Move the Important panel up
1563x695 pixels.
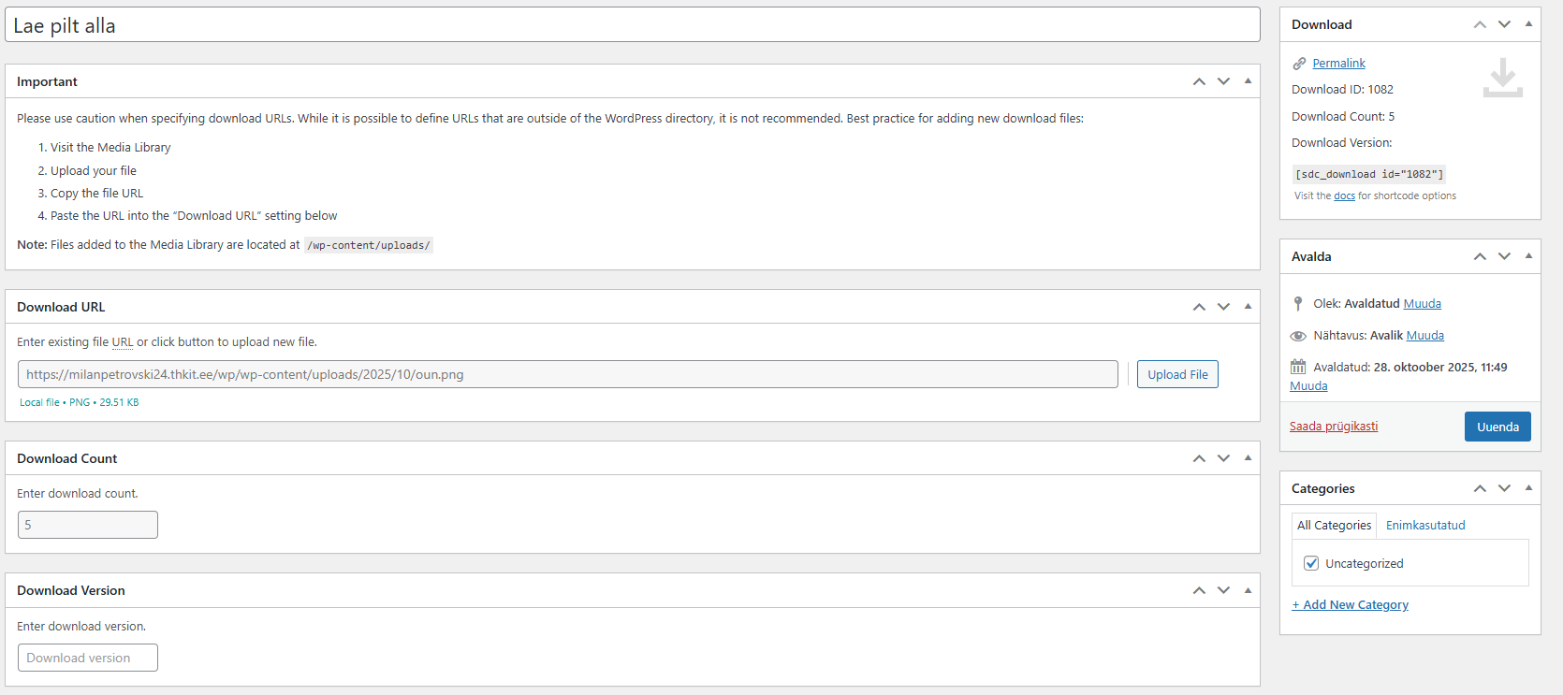tap(1199, 81)
